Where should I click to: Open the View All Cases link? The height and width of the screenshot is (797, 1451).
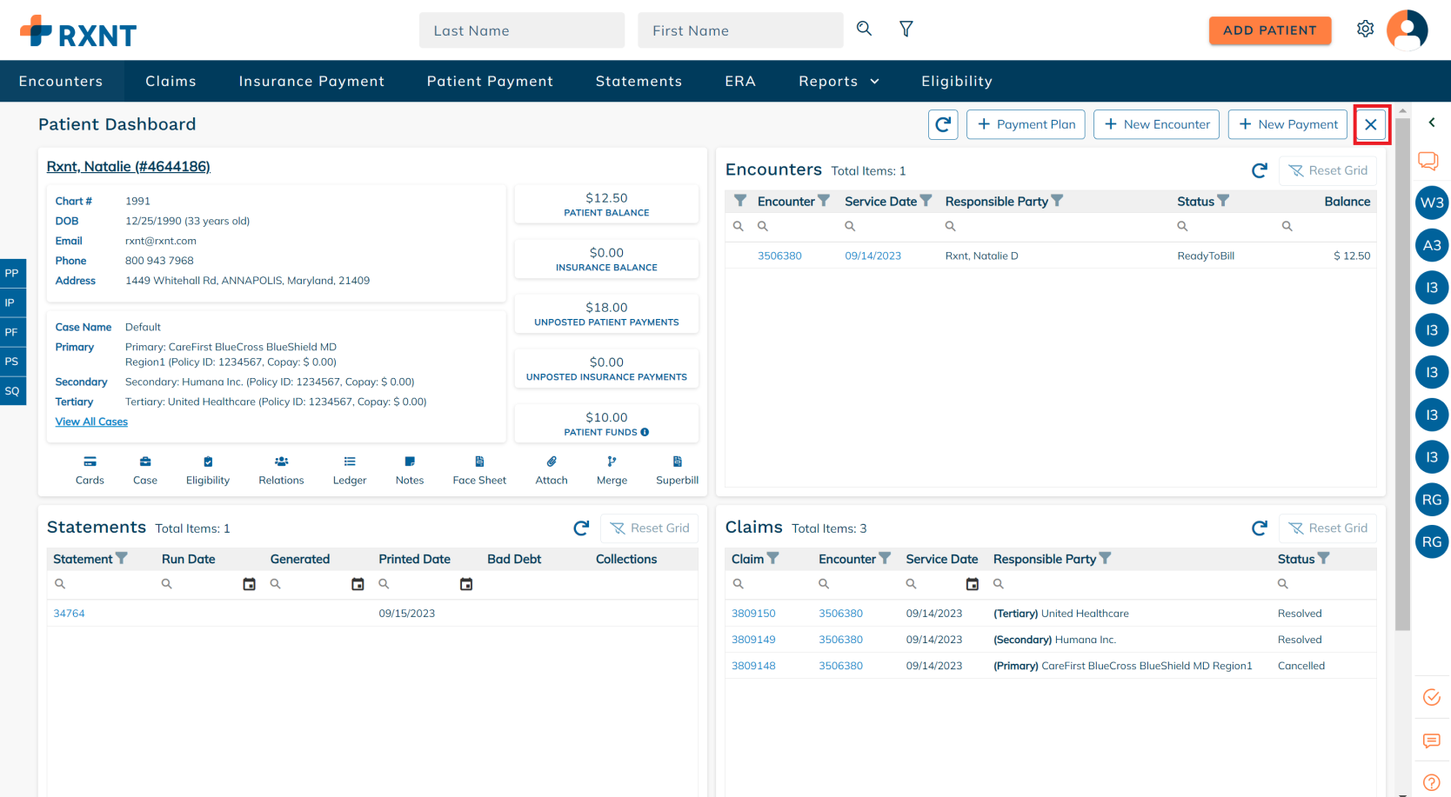click(x=90, y=422)
